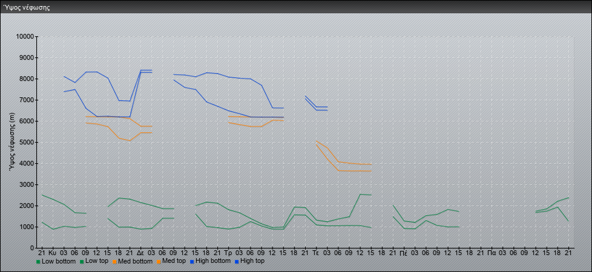Select the 2000 y-axis tick label
592x272 pixels.
pyautogui.click(x=27, y=206)
